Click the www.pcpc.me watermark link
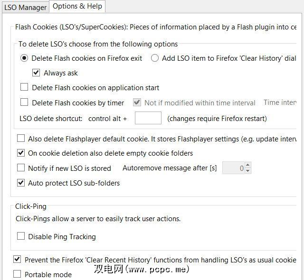The height and width of the screenshot is (280, 304). (142, 269)
